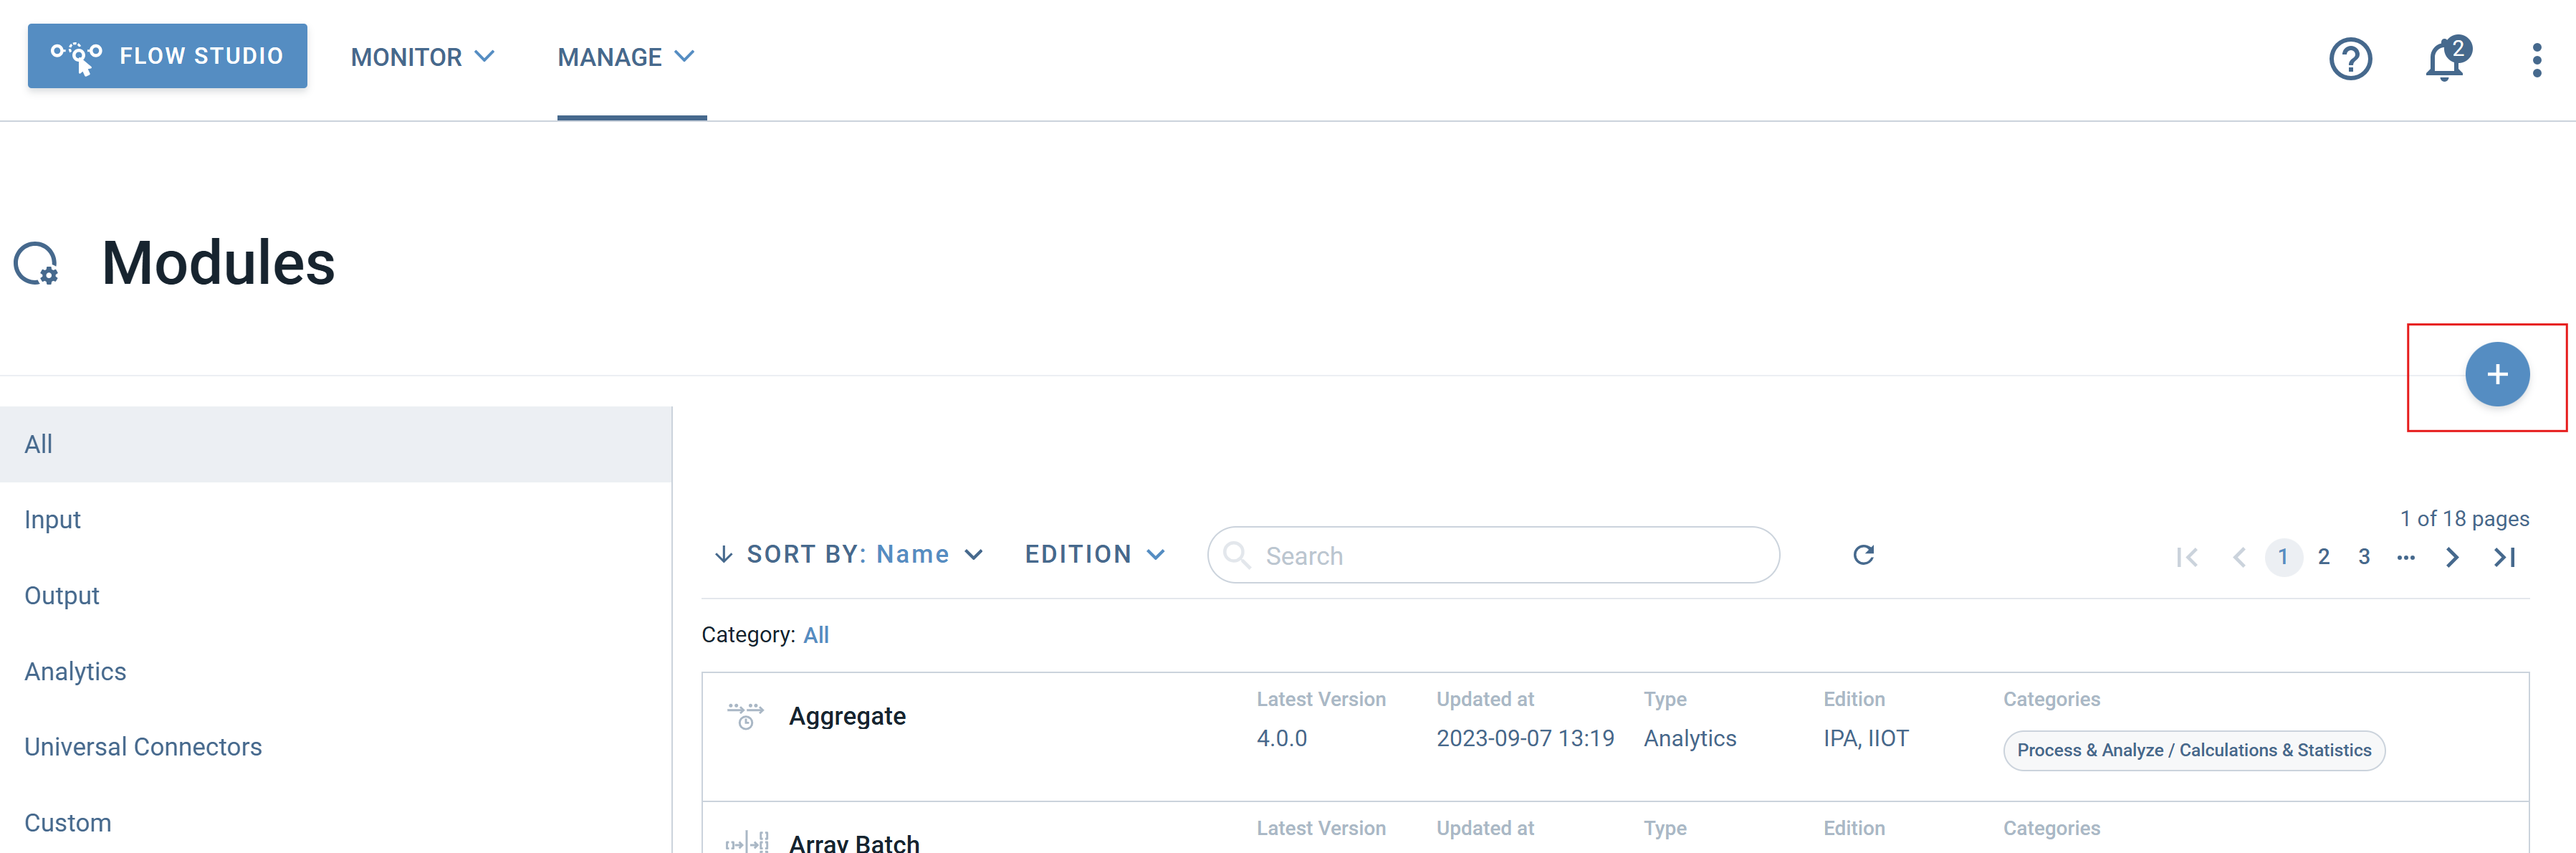Go to next page chevron
The height and width of the screenshot is (853, 2576).
(2452, 557)
